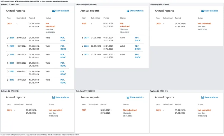Download the 2019 DDOC file for Adelianz OÜ
Image resolution: width=224 pixels, height=136 pixels.
pyautogui.click(x=63, y=83)
